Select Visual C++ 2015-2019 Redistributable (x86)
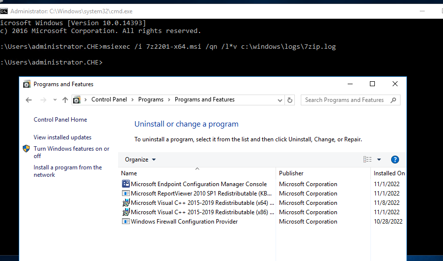 click(x=202, y=212)
